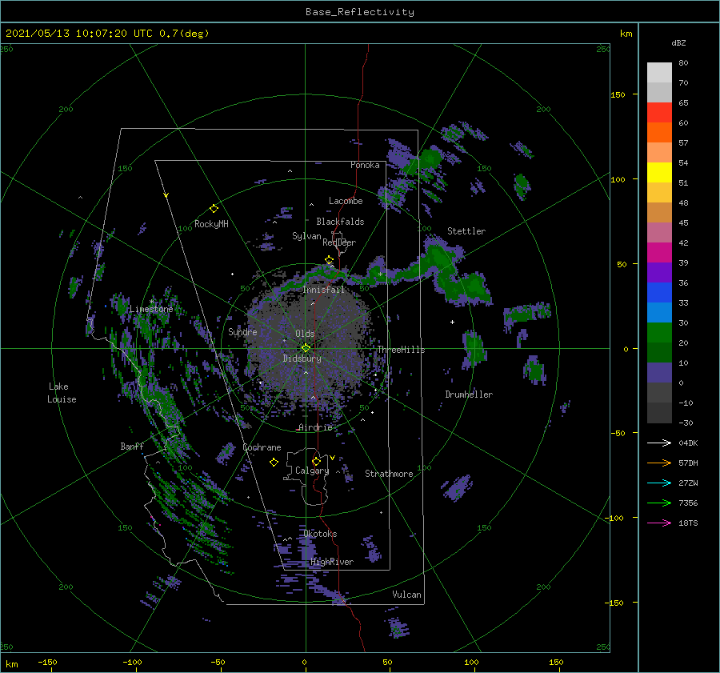The width and height of the screenshot is (720, 673).
Task: Select the indigo 10-0 dBZ color swatch
Action: [x=659, y=373]
